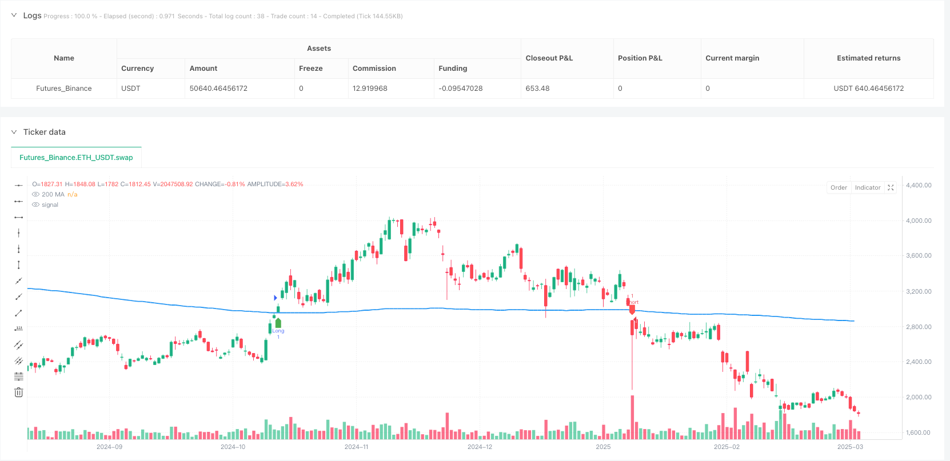
Task: Switch to the Futures_Binance.ETH_USDT.swap tab
Action: tap(76, 157)
